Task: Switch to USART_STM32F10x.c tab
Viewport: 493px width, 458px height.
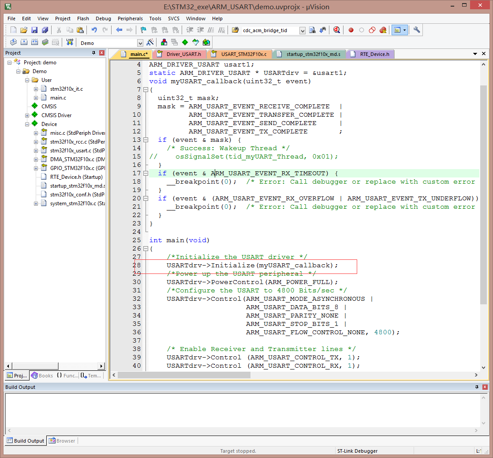Action: (240, 54)
